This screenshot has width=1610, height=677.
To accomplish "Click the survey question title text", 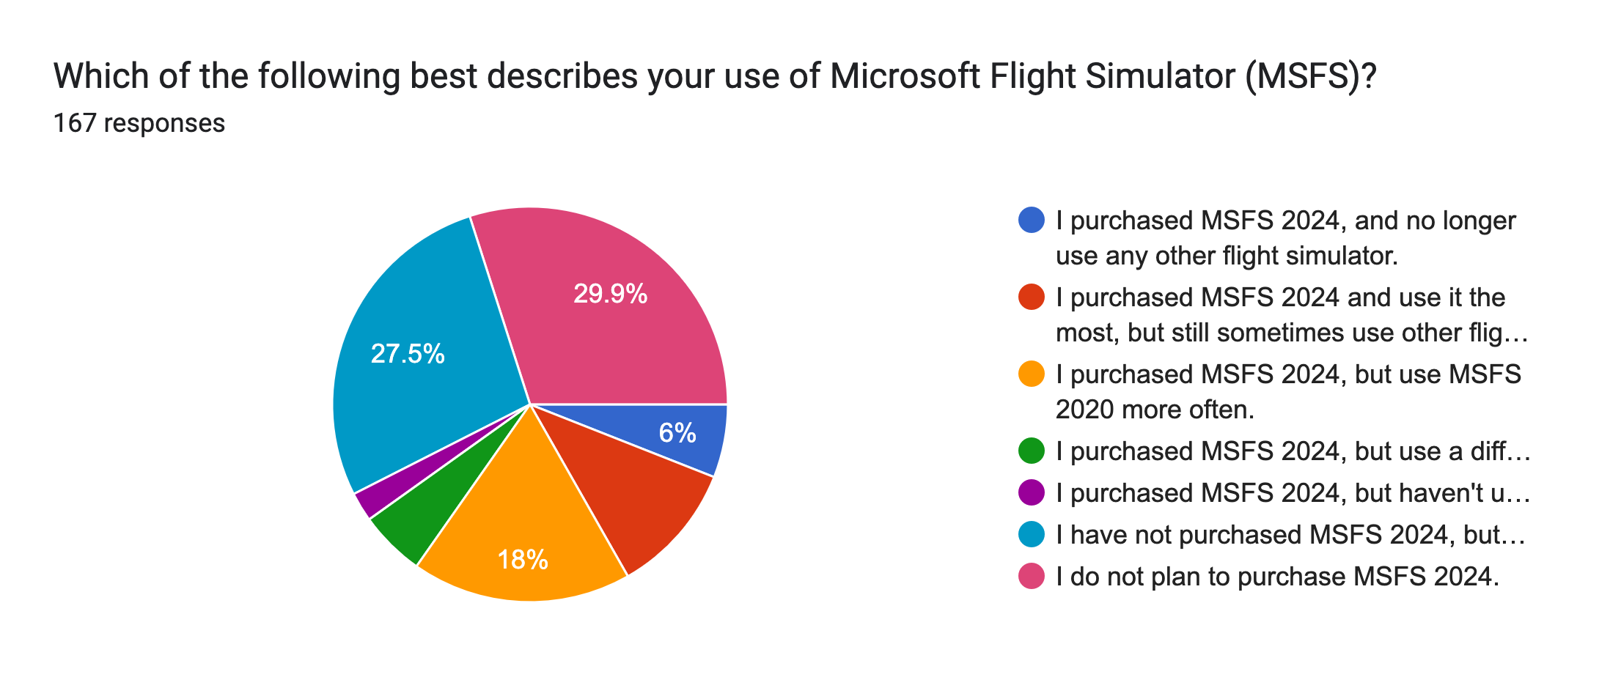I will [x=715, y=76].
